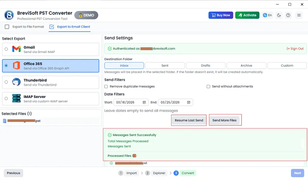308x180 pixels.
Task: Toggle dark mode moon icon
Action: click(x=279, y=15)
